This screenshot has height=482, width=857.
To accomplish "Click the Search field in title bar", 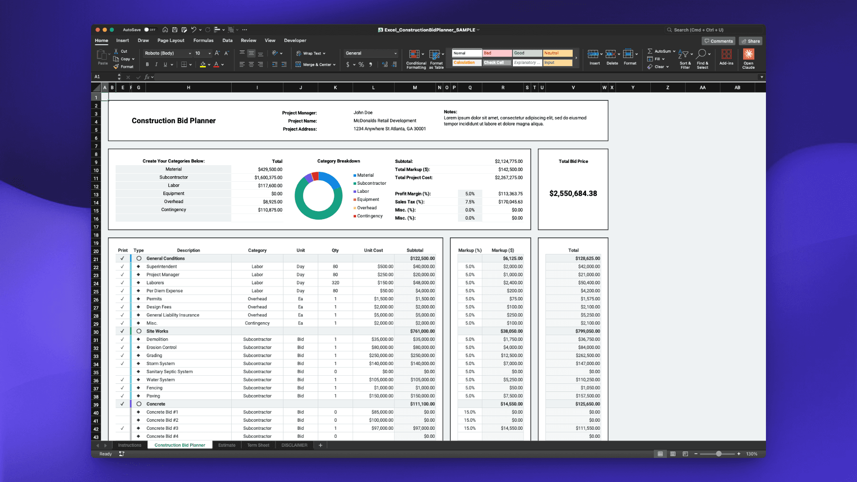I will click(x=713, y=30).
